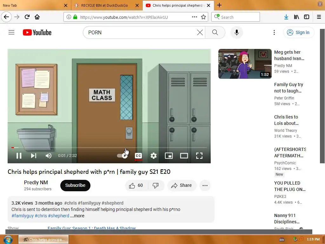This screenshot has height=244, width=325.
Task: Select taskbar Chris helps principa... window
Action: 43,240
